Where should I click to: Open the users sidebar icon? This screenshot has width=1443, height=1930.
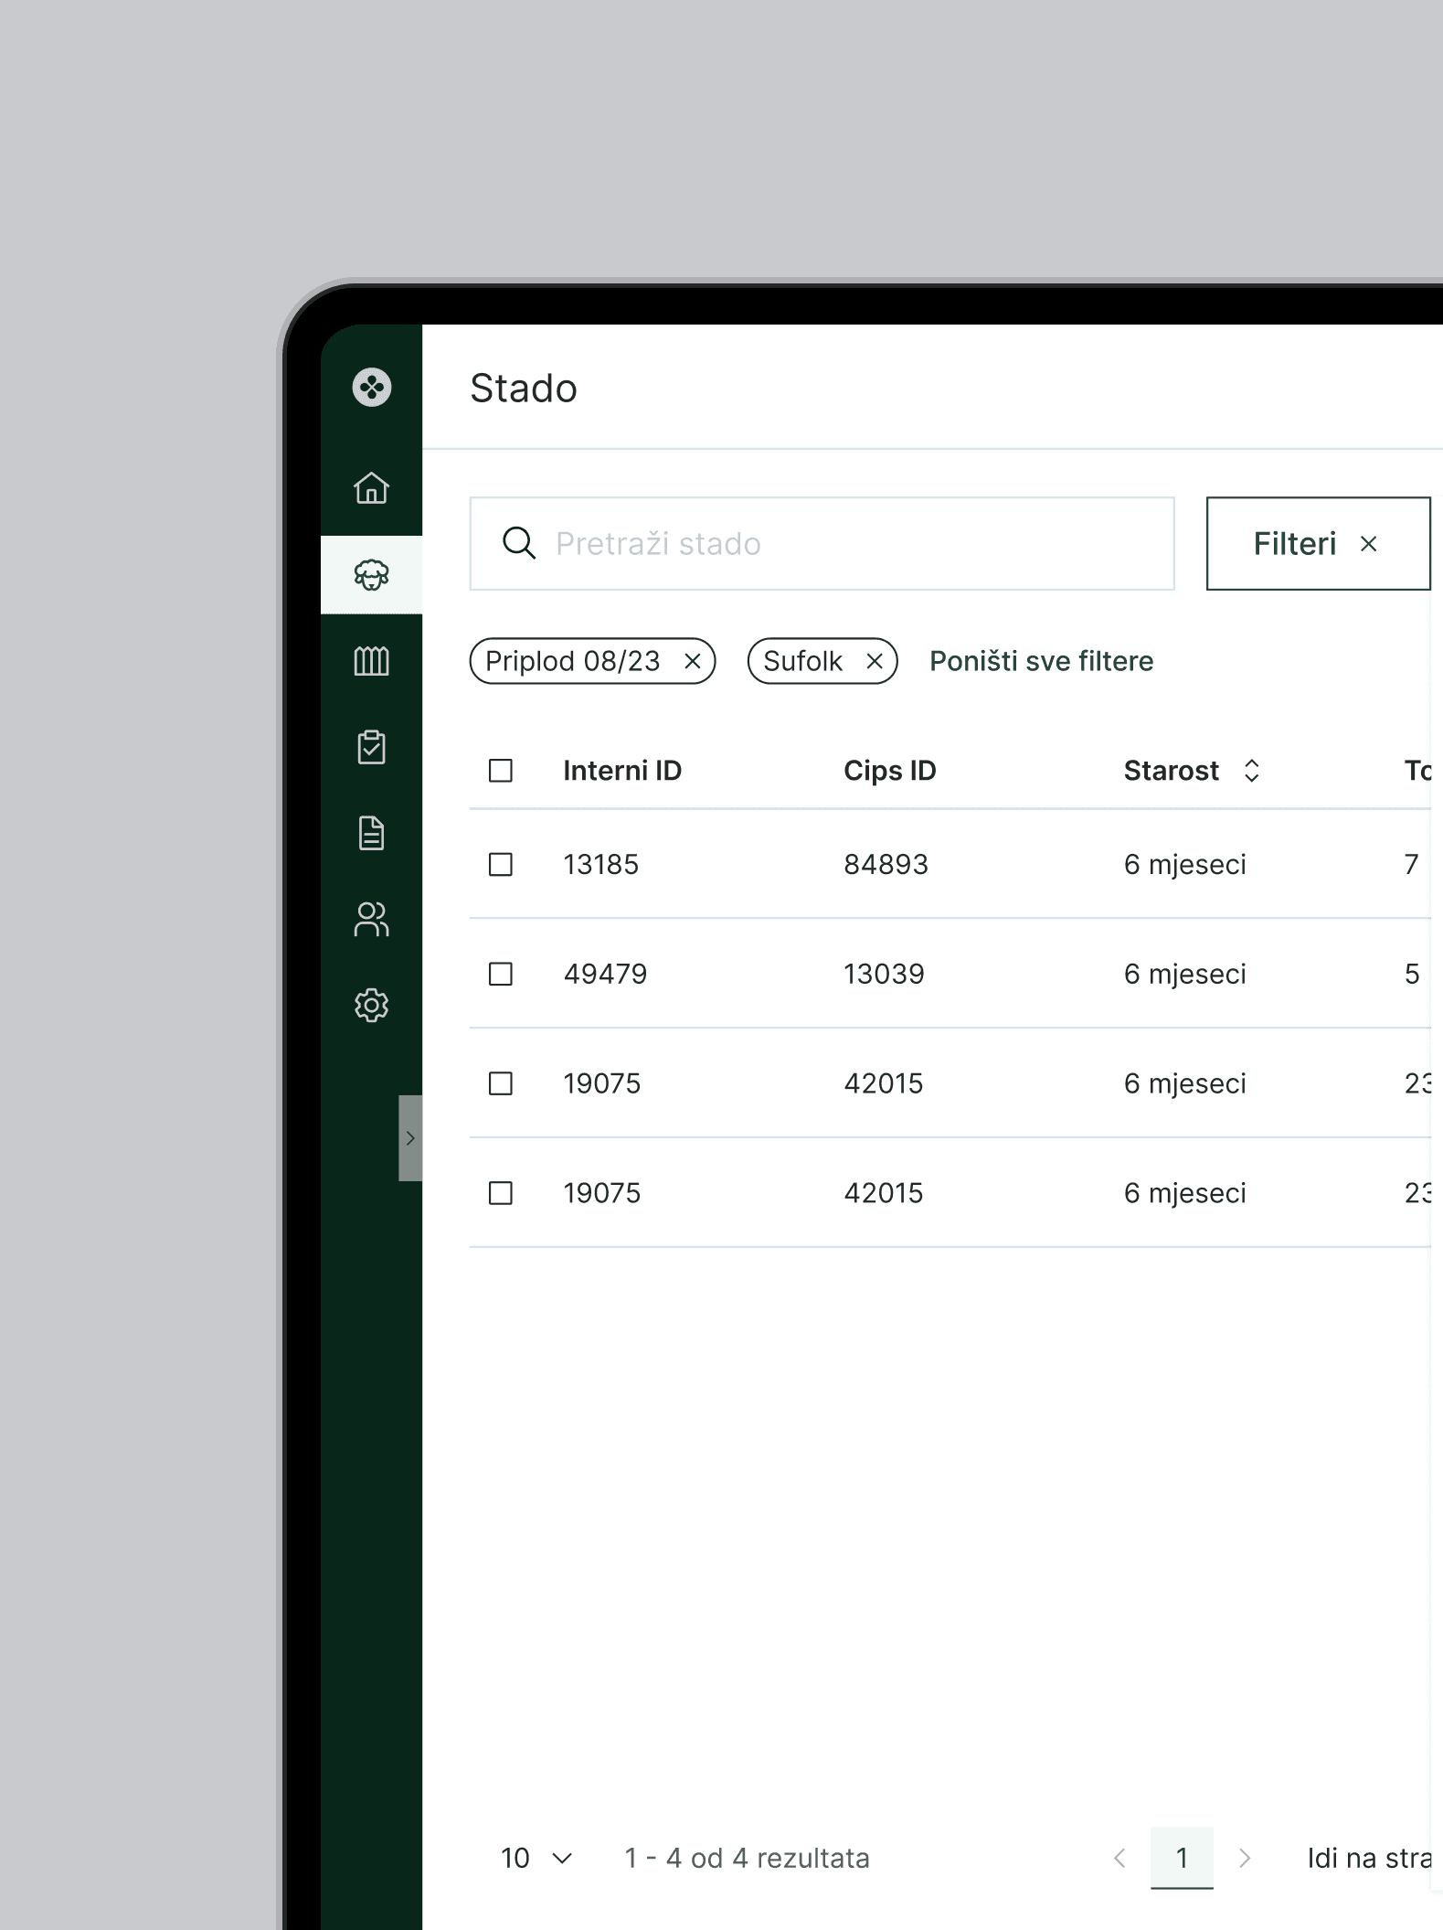371,919
